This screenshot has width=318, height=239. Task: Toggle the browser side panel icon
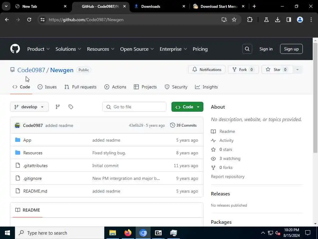[288, 20]
